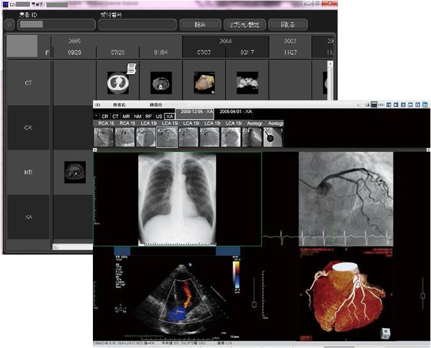The height and width of the screenshot is (348, 431).
Task: Select the CT modality row header
Action: pos(28,83)
